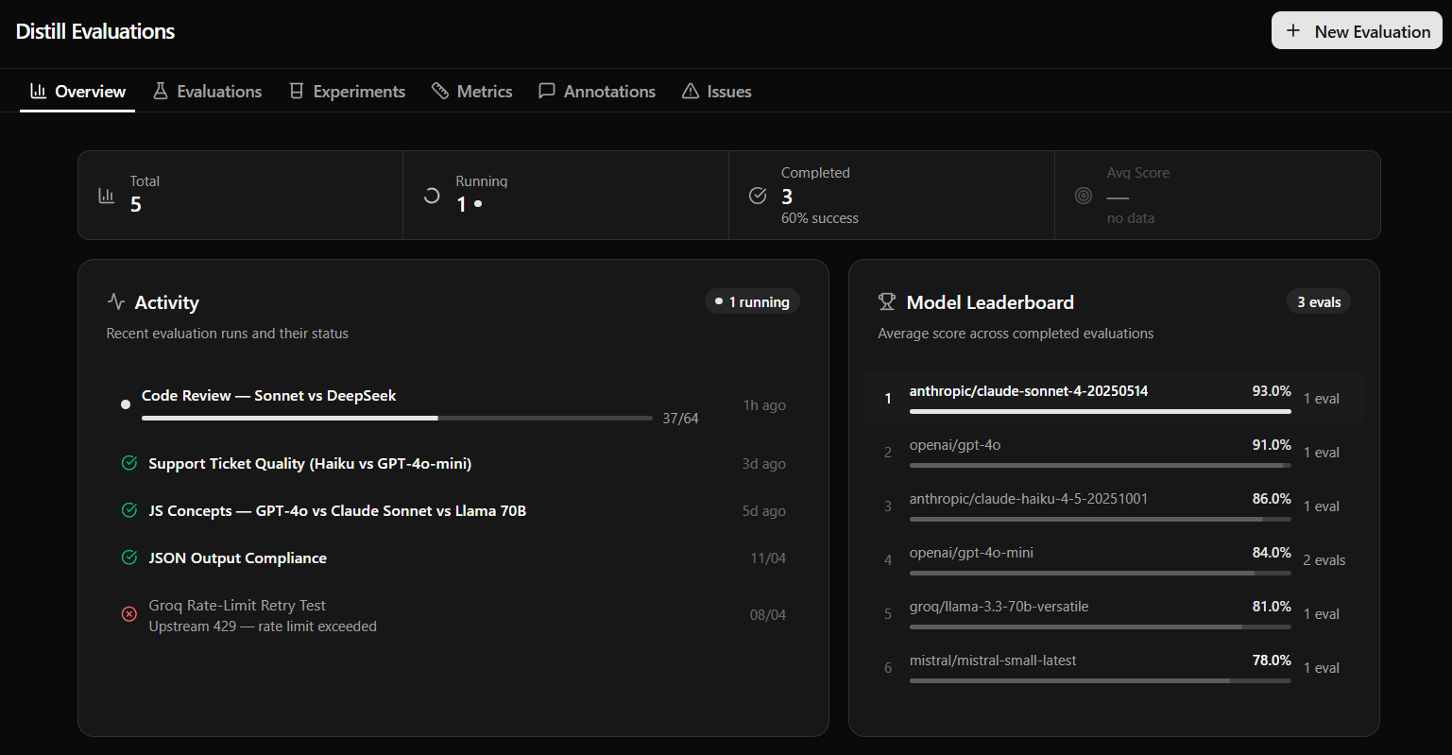Viewport: 1452px width, 755px height.
Task: Click the spinner icon on the Running card
Action: point(432,195)
